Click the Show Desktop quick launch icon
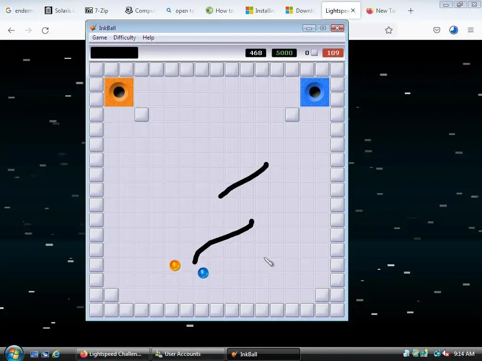Screen dimensions: 482x361 click(x=34, y=354)
